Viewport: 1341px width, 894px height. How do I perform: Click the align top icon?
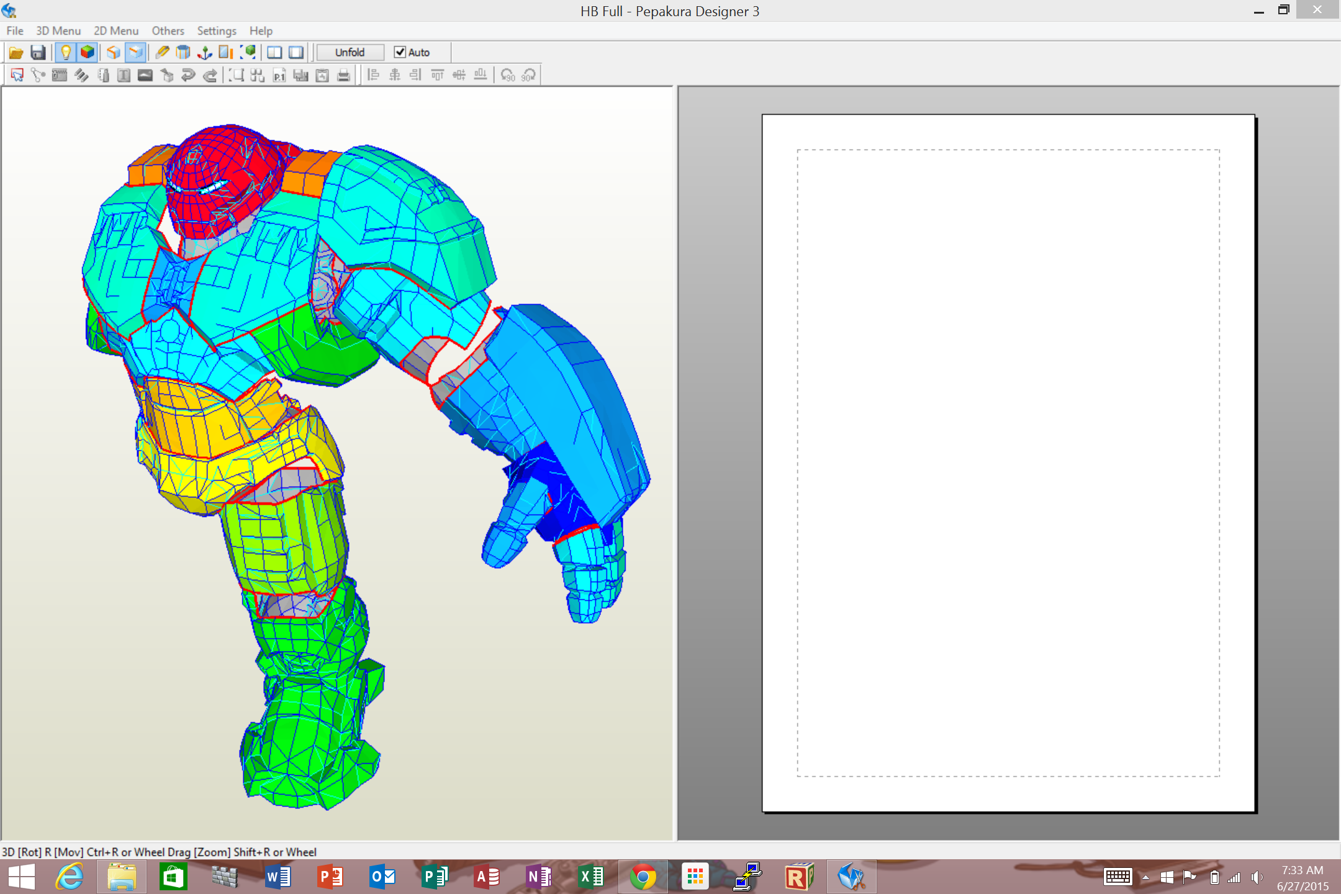pyautogui.click(x=438, y=75)
